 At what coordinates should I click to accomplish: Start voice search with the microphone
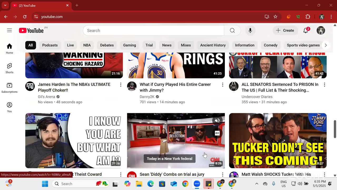click(250, 30)
